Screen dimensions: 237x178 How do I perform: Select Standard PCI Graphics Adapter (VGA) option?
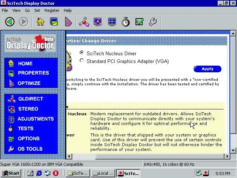(x=81, y=60)
